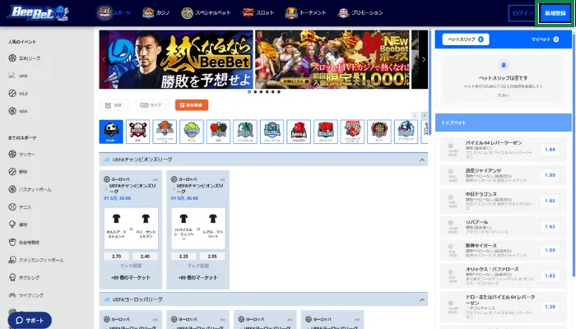The width and height of the screenshot is (576, 329).
Task: Open +89 markets for Dortmund match
Action: point(130,278)
